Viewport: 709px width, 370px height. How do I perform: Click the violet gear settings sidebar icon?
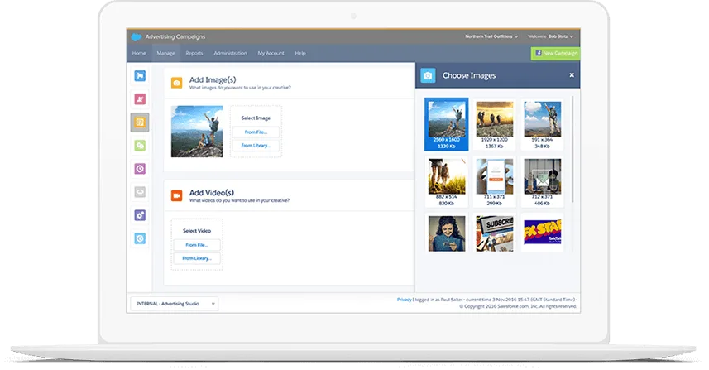[140, 215]
